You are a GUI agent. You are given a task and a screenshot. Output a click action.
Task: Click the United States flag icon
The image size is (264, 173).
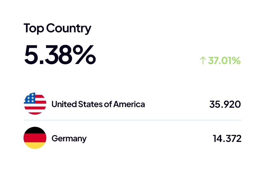tap(35, 104)
